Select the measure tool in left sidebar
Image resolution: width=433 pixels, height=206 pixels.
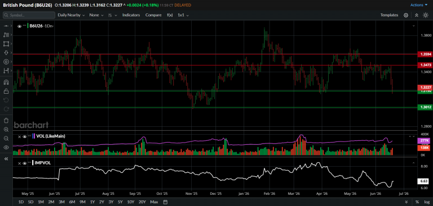[x=6, y=71]
